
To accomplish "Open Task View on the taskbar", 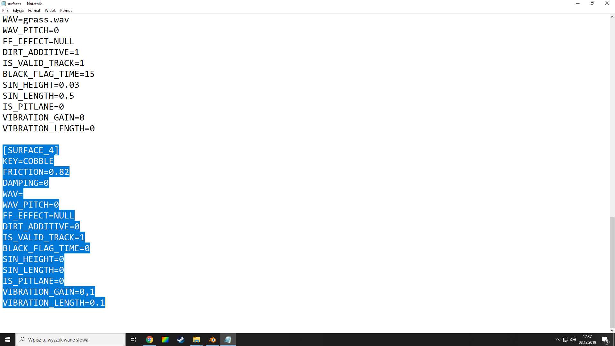I will click(x=133, y=340).
